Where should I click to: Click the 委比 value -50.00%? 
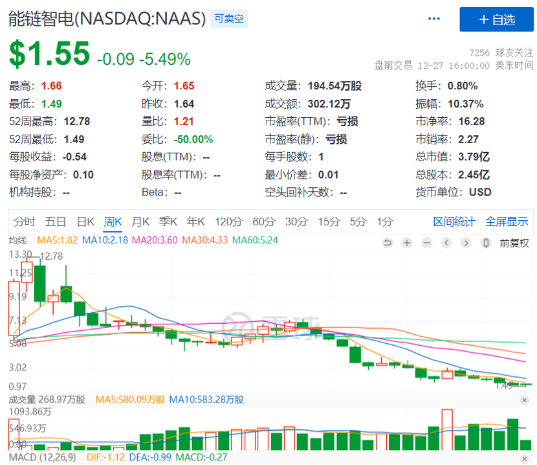pos(193,139)
